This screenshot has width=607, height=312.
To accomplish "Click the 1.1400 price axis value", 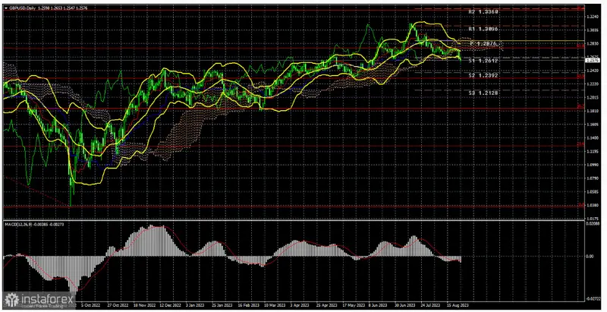I will click(x=593, y=138).
